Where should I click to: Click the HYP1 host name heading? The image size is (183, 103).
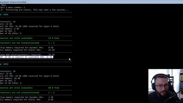(6, 15)
